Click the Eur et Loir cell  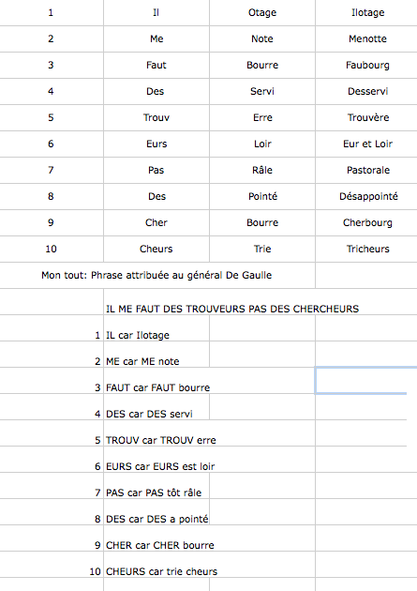[367, 144]
